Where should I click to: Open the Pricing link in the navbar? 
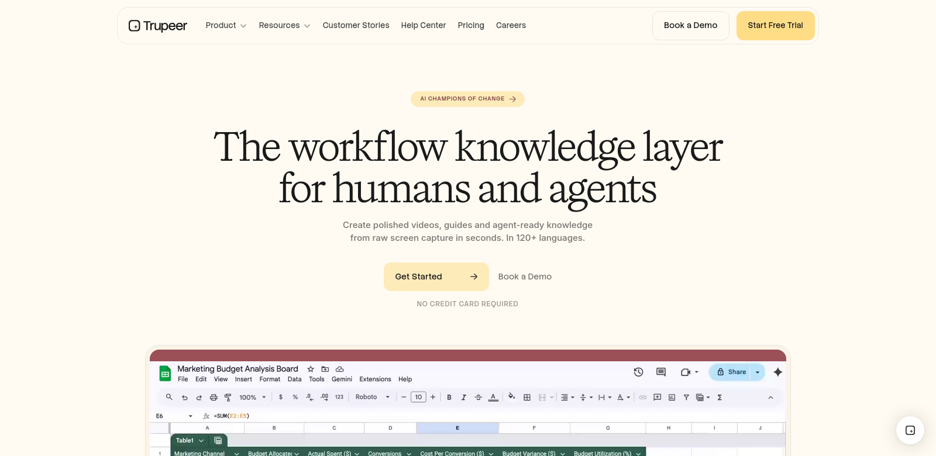471,26
